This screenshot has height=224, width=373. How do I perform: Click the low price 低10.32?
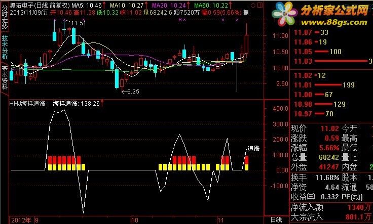pos(107,12)
